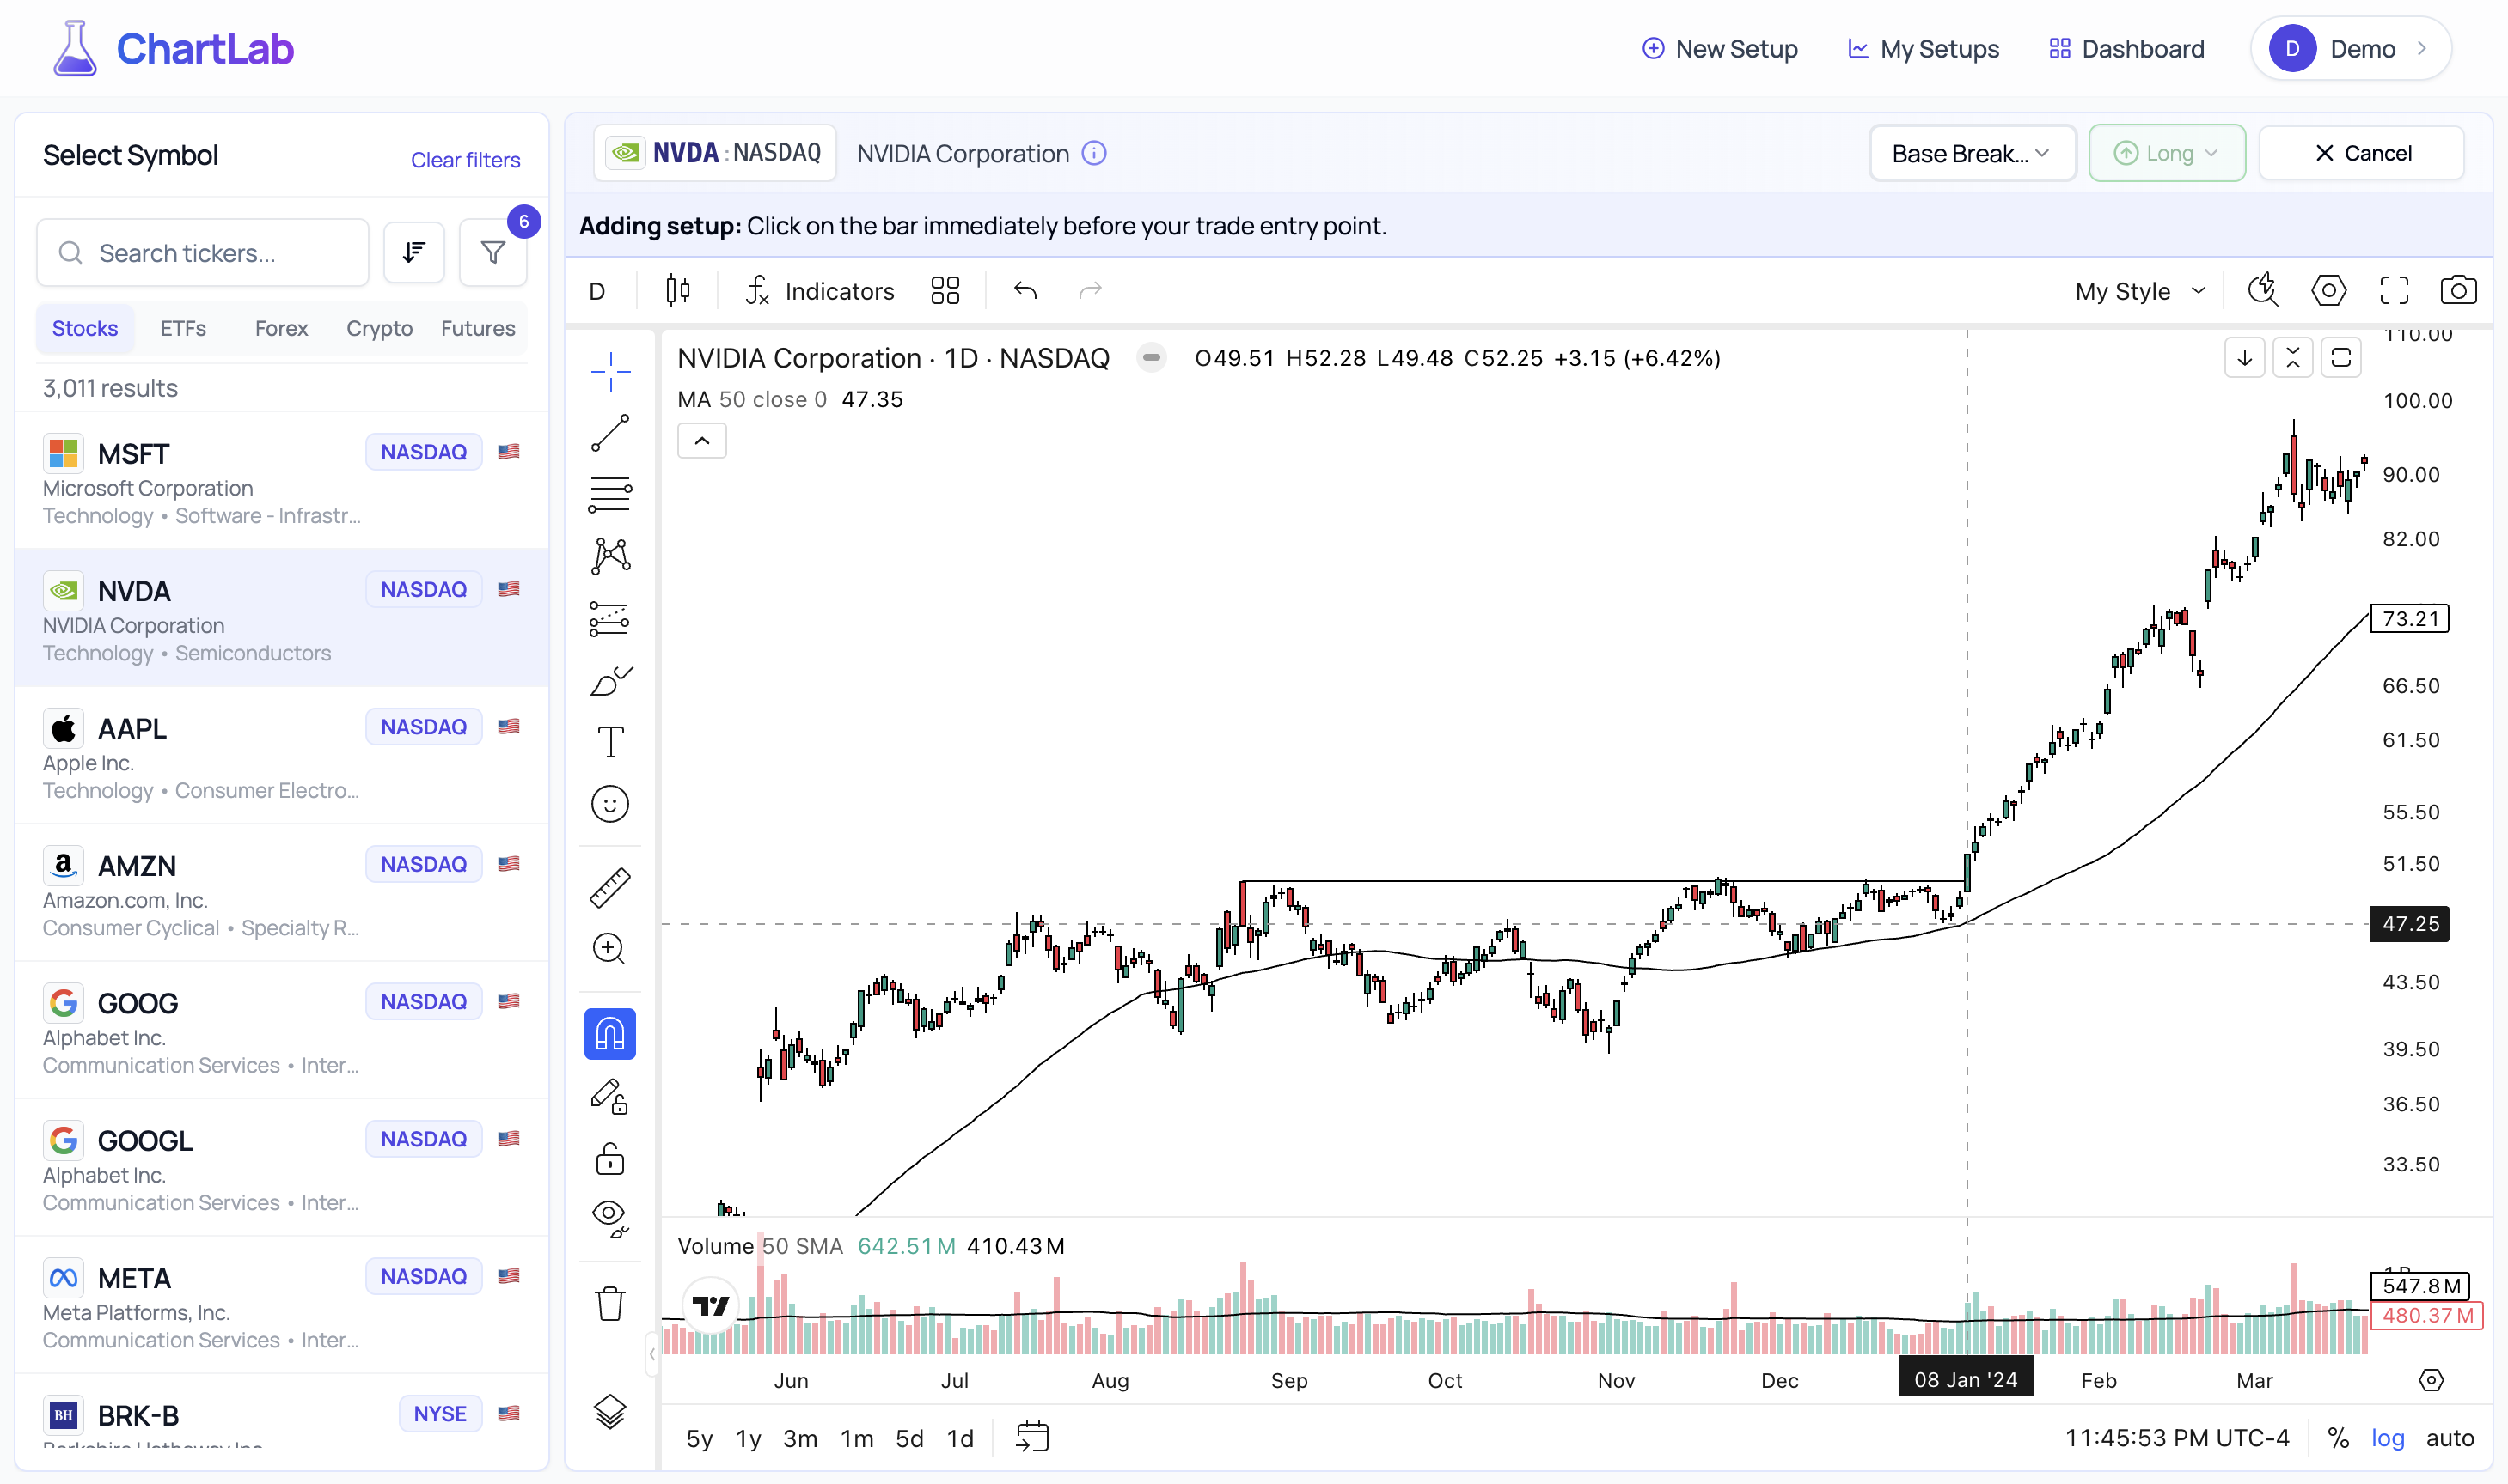
Task: Toggle lock all drawings
Action: (609, 1159)
